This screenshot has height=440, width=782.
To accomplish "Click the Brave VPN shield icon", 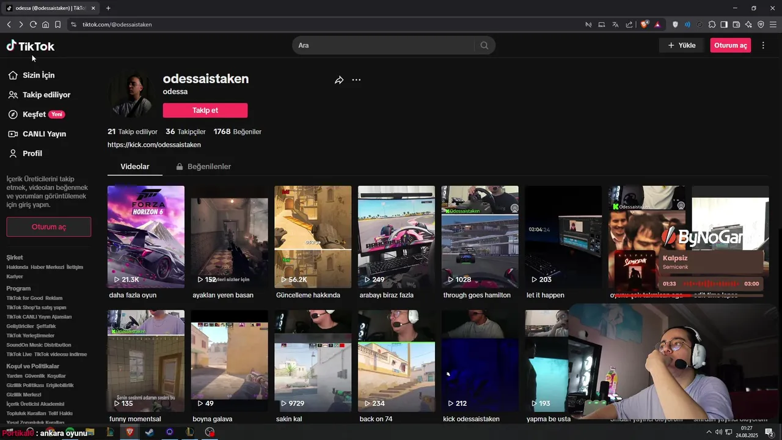I will click(761, 24).
